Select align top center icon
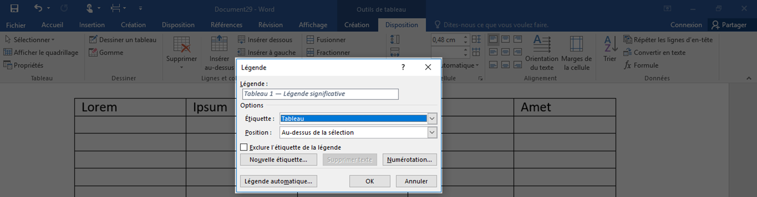 505,39
